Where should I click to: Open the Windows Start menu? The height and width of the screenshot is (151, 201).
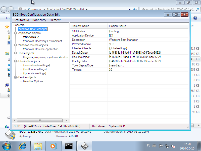pos(7,146)
